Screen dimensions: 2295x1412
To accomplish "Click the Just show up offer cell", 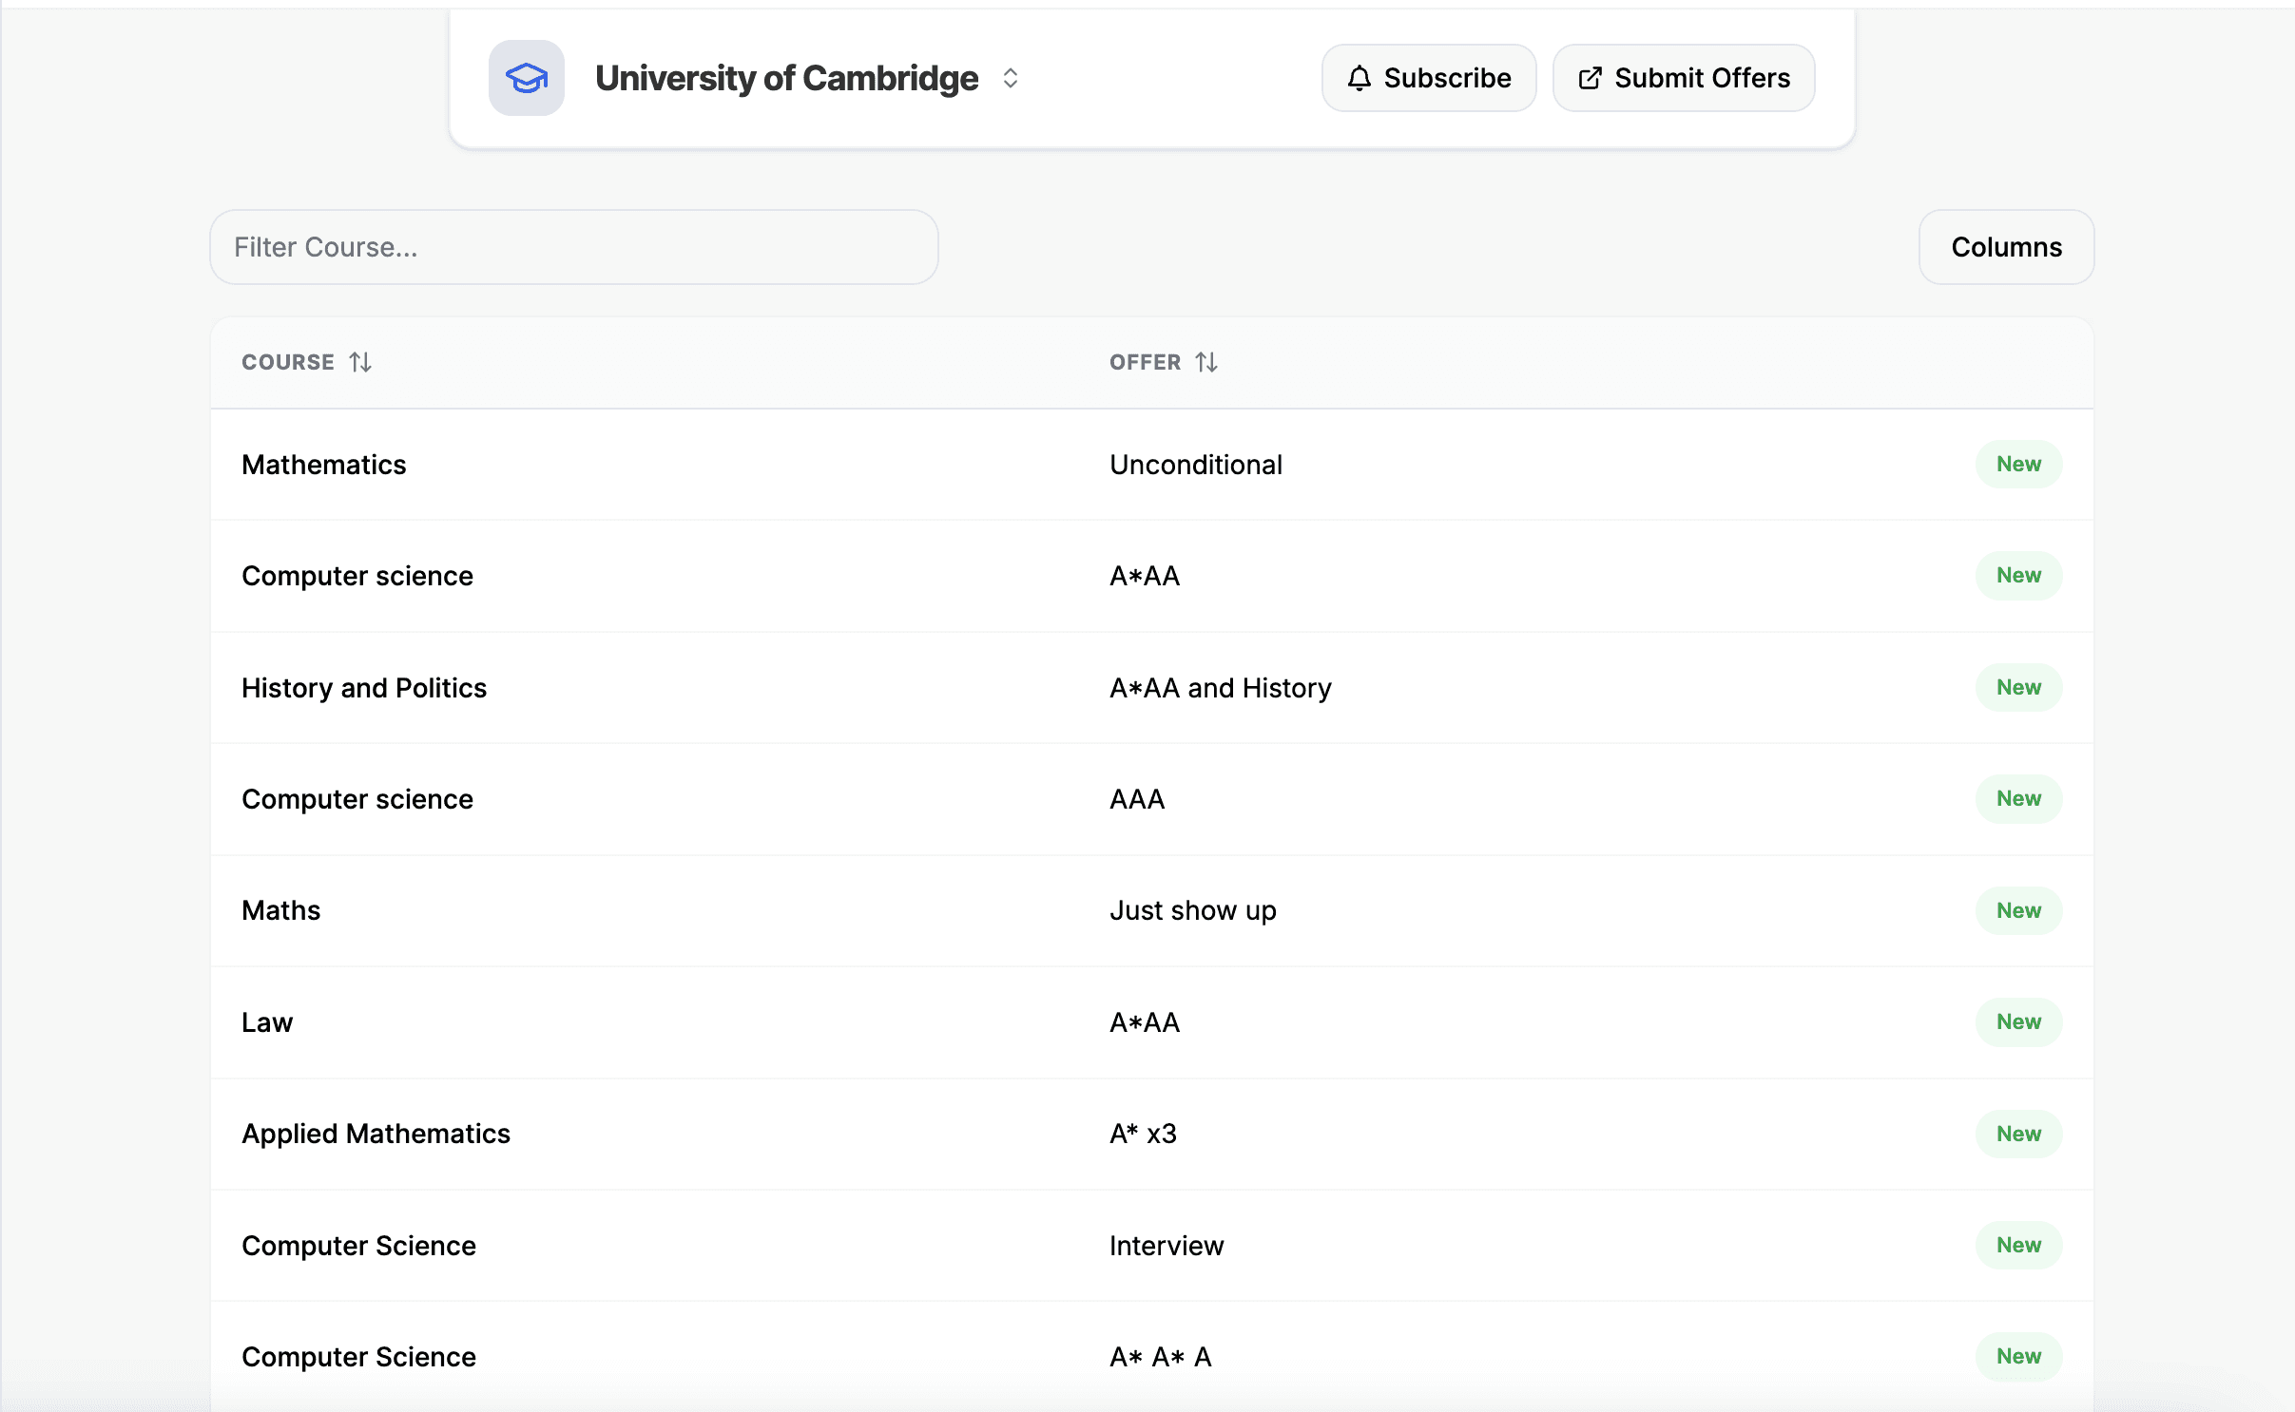I will click(1192, 910).
